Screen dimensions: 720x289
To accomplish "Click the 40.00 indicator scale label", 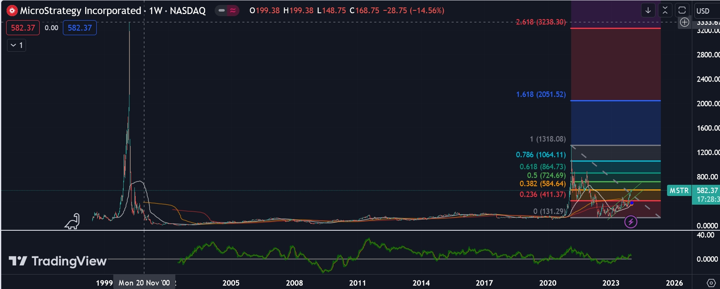I will tap(706, 235).
